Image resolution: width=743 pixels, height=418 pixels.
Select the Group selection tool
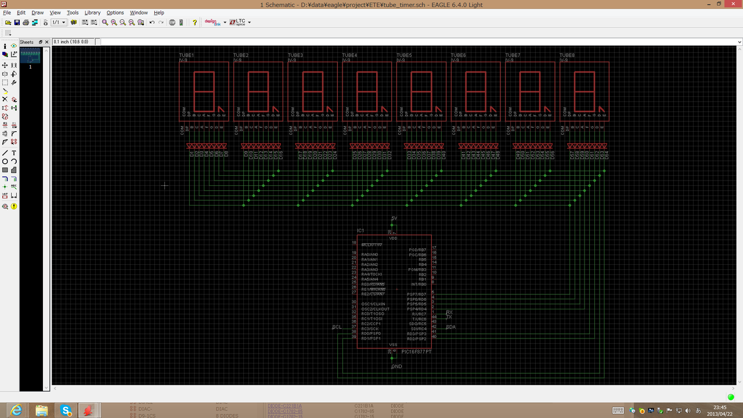click(x=5, y=82)
